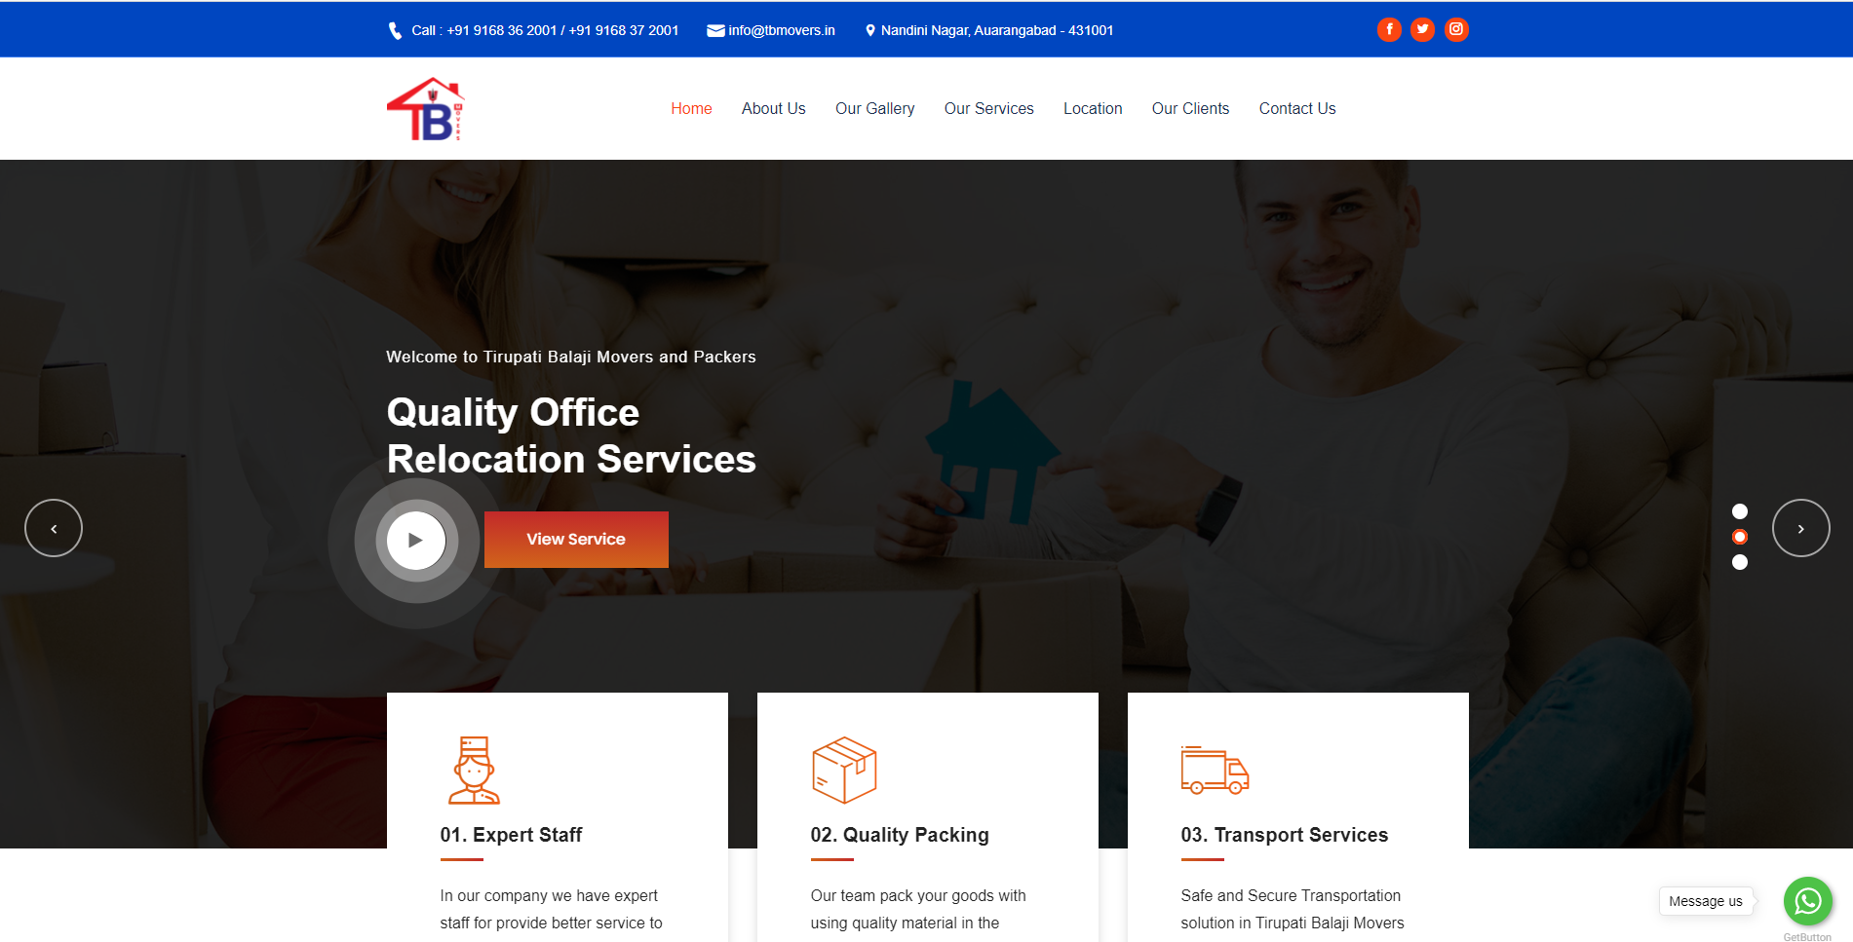Click the Expert Staff person icon
This screenshot has width=1853, height=942.
(474, 770)
